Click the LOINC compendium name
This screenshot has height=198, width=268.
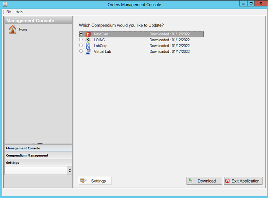click(99, 40)
